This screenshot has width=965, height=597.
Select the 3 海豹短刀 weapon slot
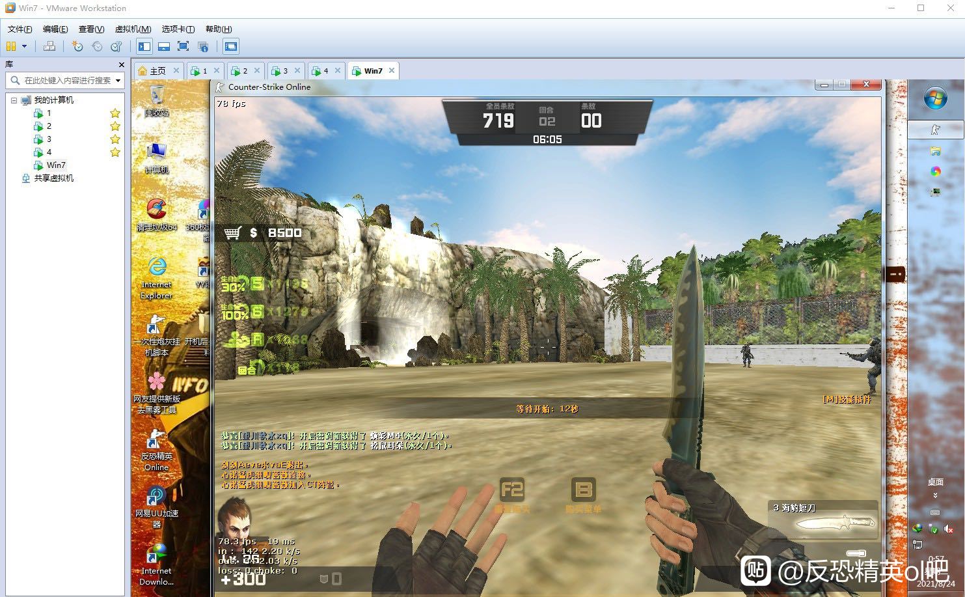coord(823,519)
